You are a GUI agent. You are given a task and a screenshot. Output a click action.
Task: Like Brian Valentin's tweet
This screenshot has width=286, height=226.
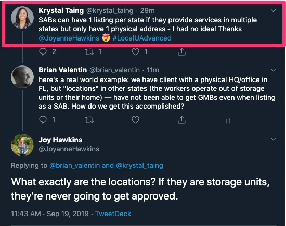pos(135,120)
